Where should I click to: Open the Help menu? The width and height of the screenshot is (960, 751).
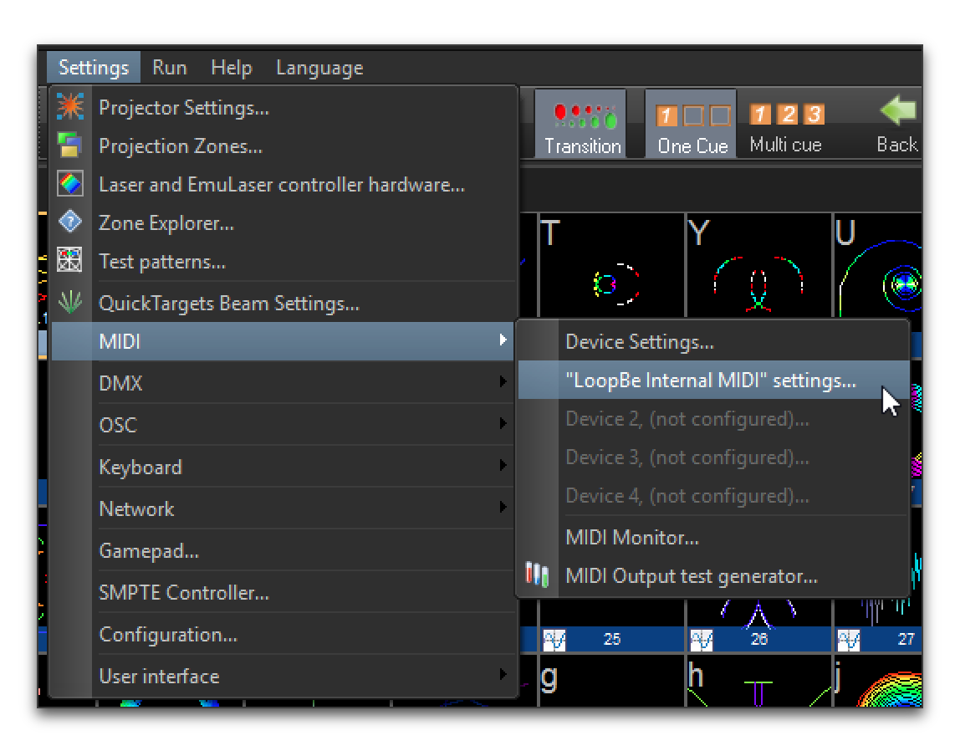pos(232,68)
